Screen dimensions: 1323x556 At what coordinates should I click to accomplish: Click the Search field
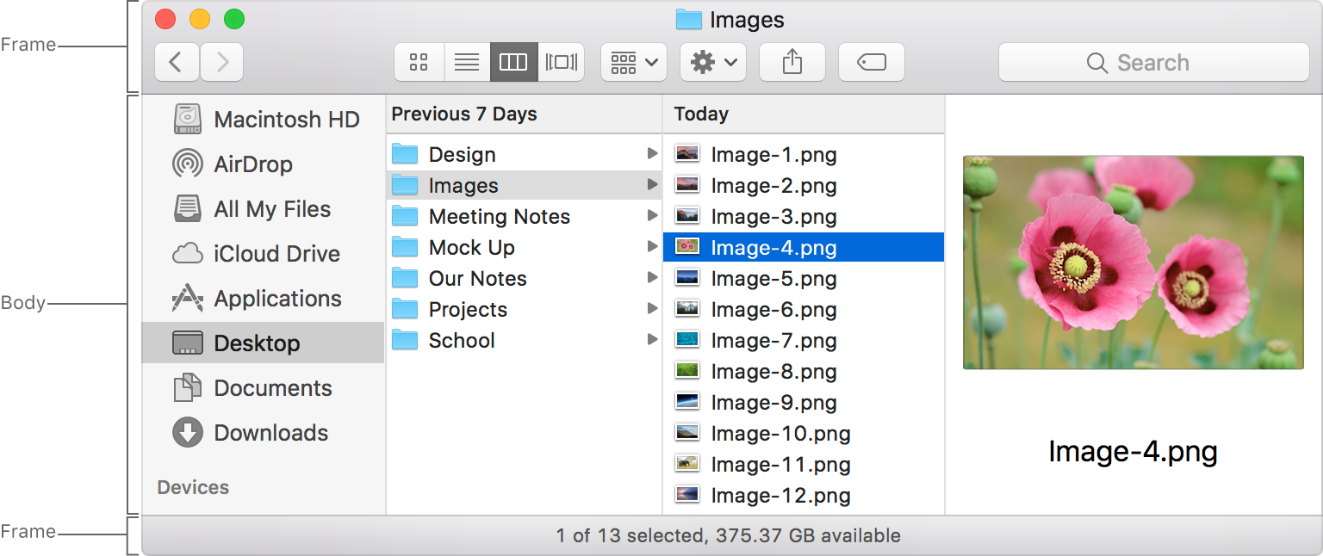1152,63
